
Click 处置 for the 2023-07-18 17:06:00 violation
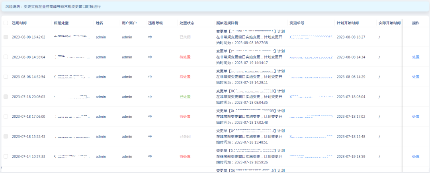(x=416, y=117)
